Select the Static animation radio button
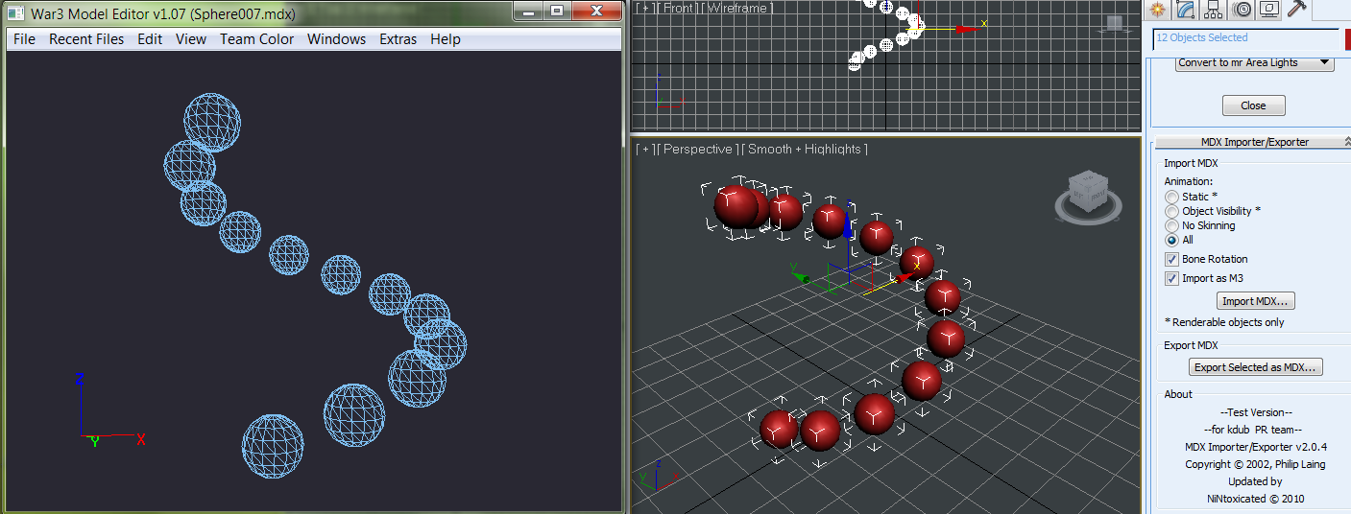Viewport: 1351px width, 514px height. (x=1171, y=197)
